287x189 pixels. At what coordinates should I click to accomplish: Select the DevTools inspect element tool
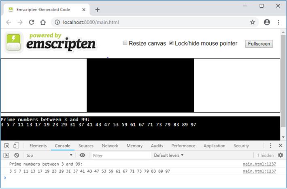coord(6,145)
